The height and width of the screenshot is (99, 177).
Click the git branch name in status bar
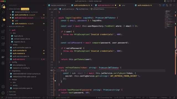click(23, 98)
